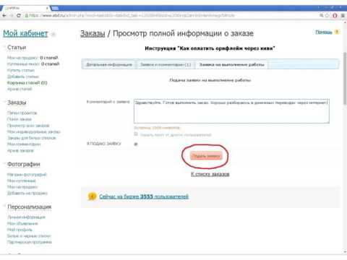
Task: Switch to Заявки и комментарии (1) tab
Action: tap(166, 64)
